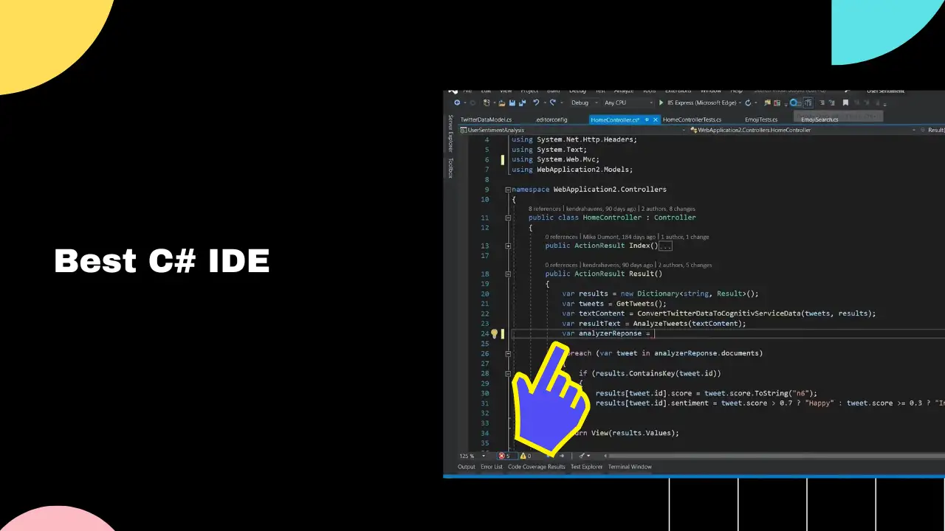Click the '8 references' CodeLens link
The height and width of the screenshot is (531, 945).
(545, 209)
